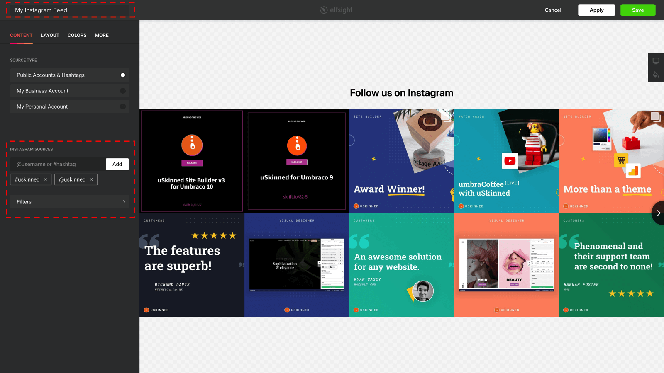
Task: Remove the #uskinned hashtag source
Action: [x=45, y=179]
